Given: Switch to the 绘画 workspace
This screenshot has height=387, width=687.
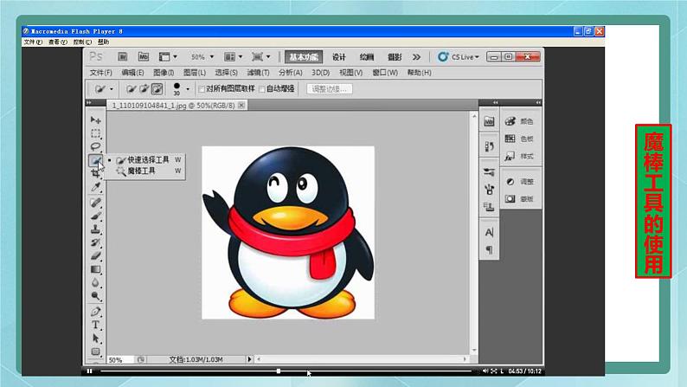Looking at the screenshot, I should [x=367, y=57].
